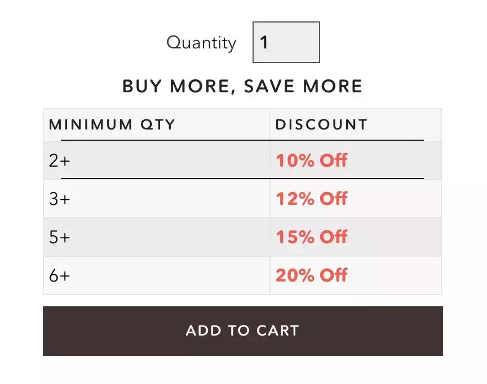This screenshot has width=487, height=384.
Task: Click the 15% Off discount text
Action: tap(312, 237)
